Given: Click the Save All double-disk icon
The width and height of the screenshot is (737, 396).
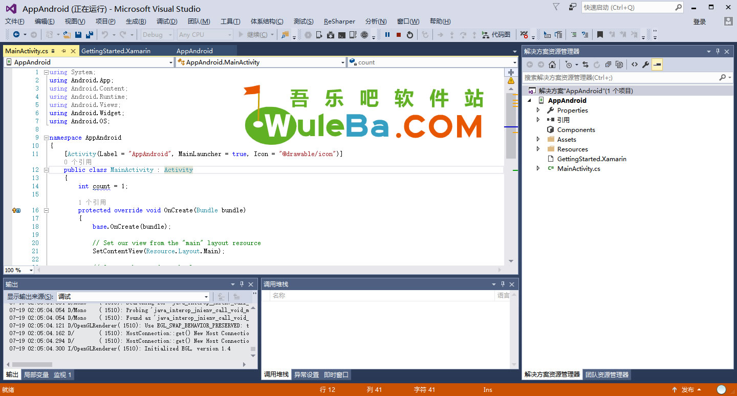Looking at the screenshot, I should click(x=89, y=35).
